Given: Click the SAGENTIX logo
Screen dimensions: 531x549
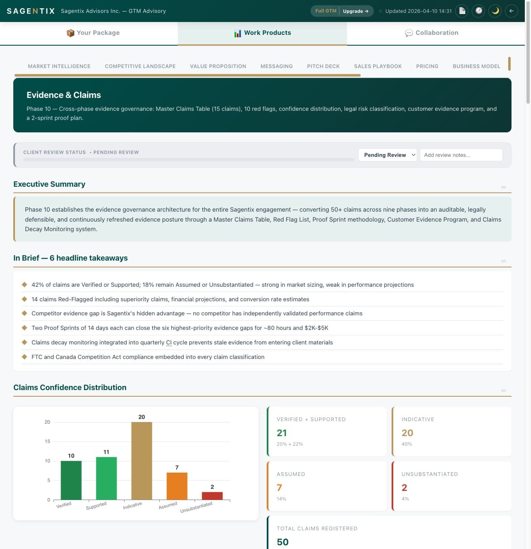Looking at the screenshot, I should (x=31, y=11).
